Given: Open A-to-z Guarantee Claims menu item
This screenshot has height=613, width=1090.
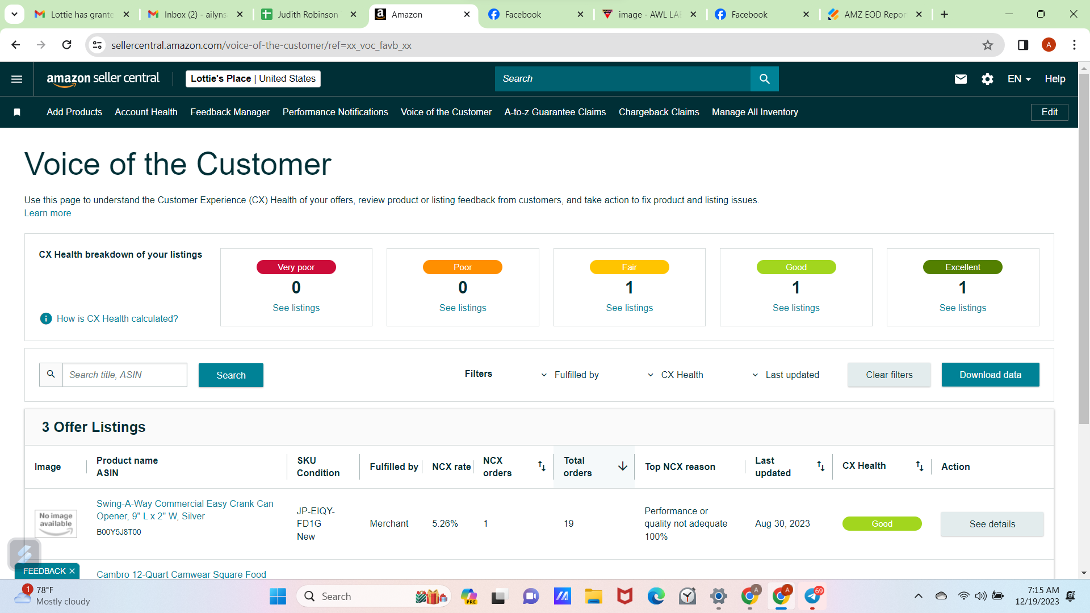Looking at the screenshot, I should click(x=555, y=112).
